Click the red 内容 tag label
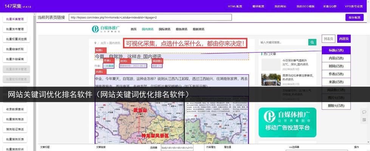This screenshot has width=370, height=151. 101,72
